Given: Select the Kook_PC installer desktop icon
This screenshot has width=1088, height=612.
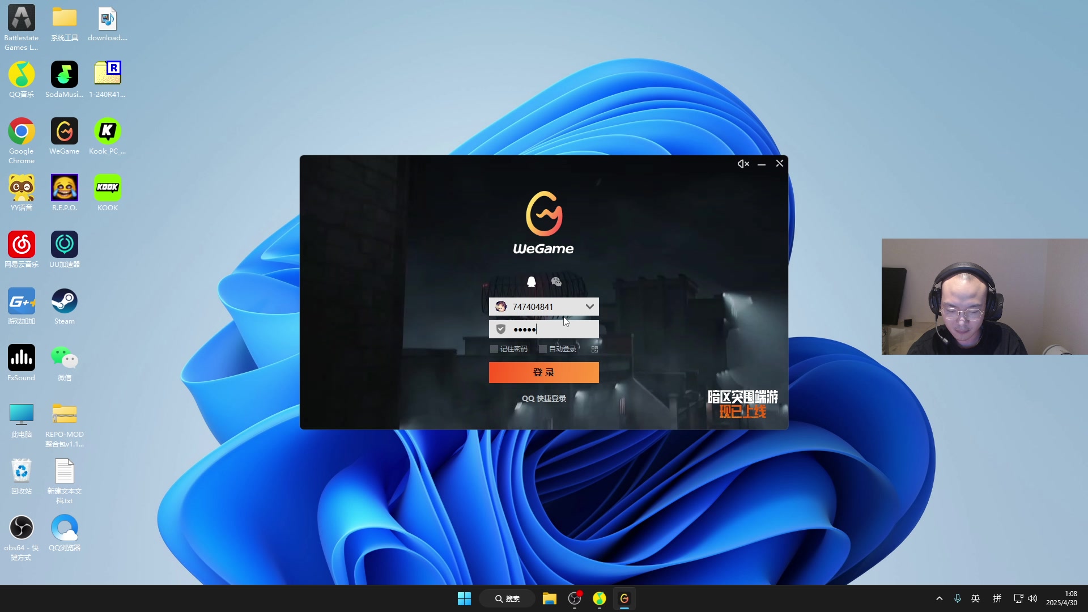Looking at the screenshot, I should point(108,137).
